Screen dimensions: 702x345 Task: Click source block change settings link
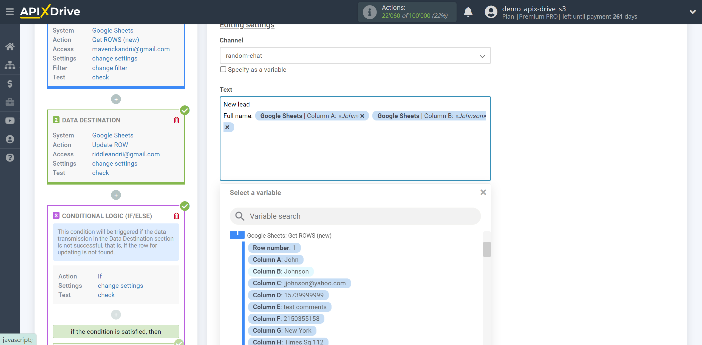pos(115,58)
